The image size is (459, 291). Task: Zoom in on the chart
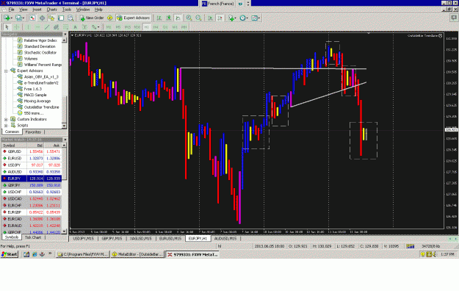189,18
